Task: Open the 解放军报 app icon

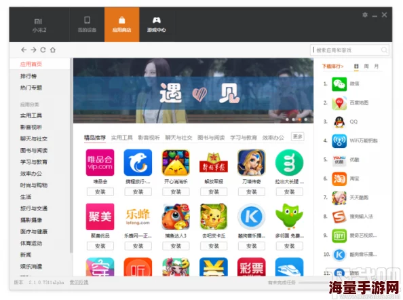Action: [x=214, y=162]
